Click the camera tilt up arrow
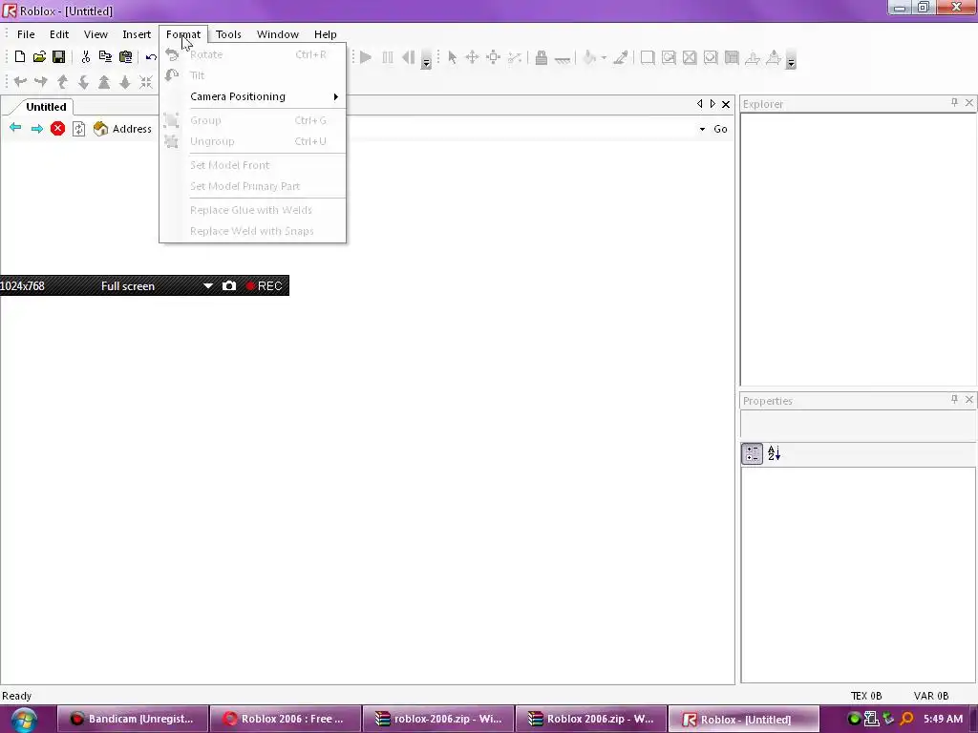This screenshot has width=978, height=733. (62, 82)
